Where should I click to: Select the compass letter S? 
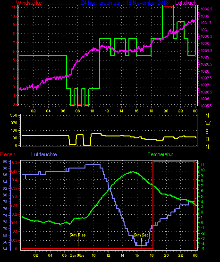pos(207,132)
